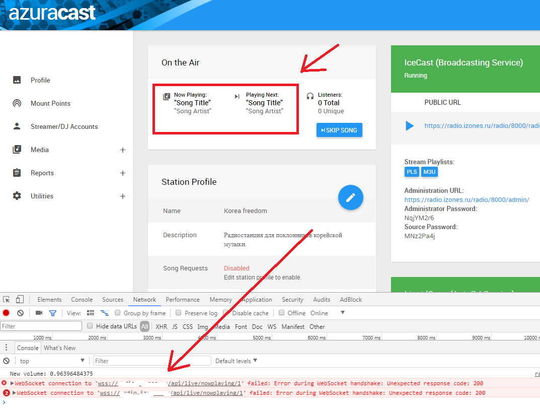
Task: Click the Now Playing music icon
Action: [x=167, y=96]
